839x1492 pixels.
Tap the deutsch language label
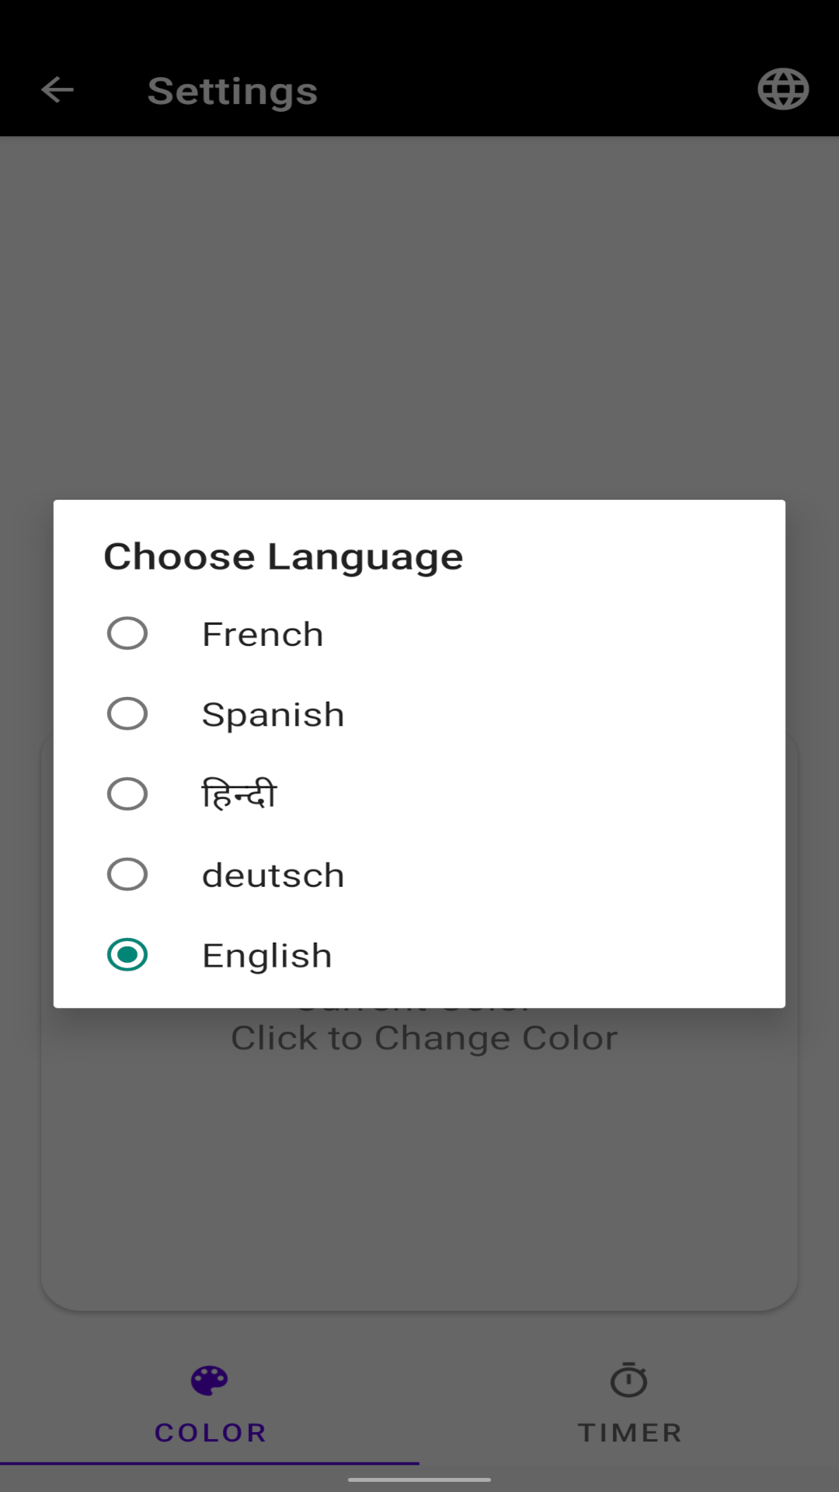coord(273,876)
